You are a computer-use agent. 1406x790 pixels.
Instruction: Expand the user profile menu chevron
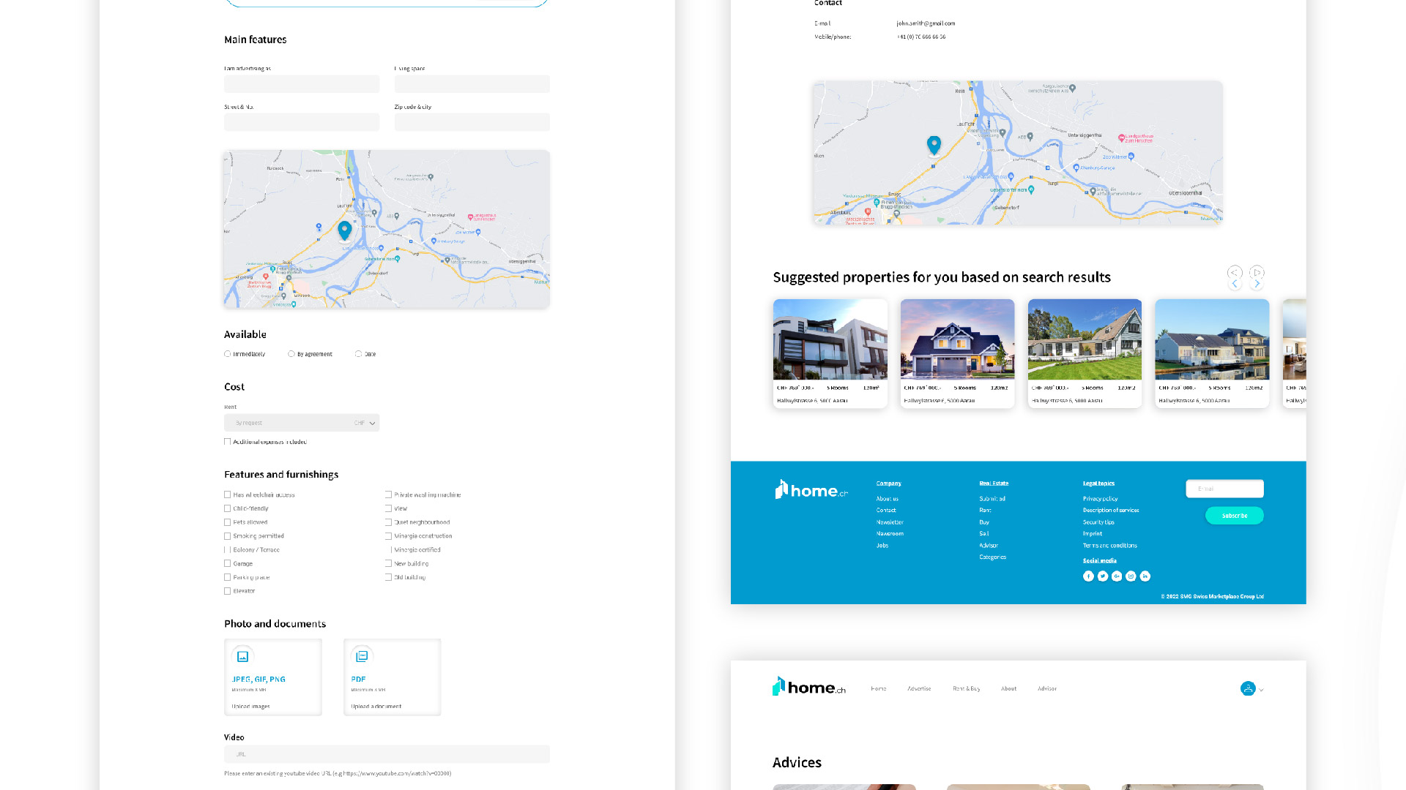coord(1261,690)
